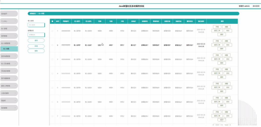Expand the 个人中心 menu chevron
This screenshot has width=261, height=127.
pos(15,21)
